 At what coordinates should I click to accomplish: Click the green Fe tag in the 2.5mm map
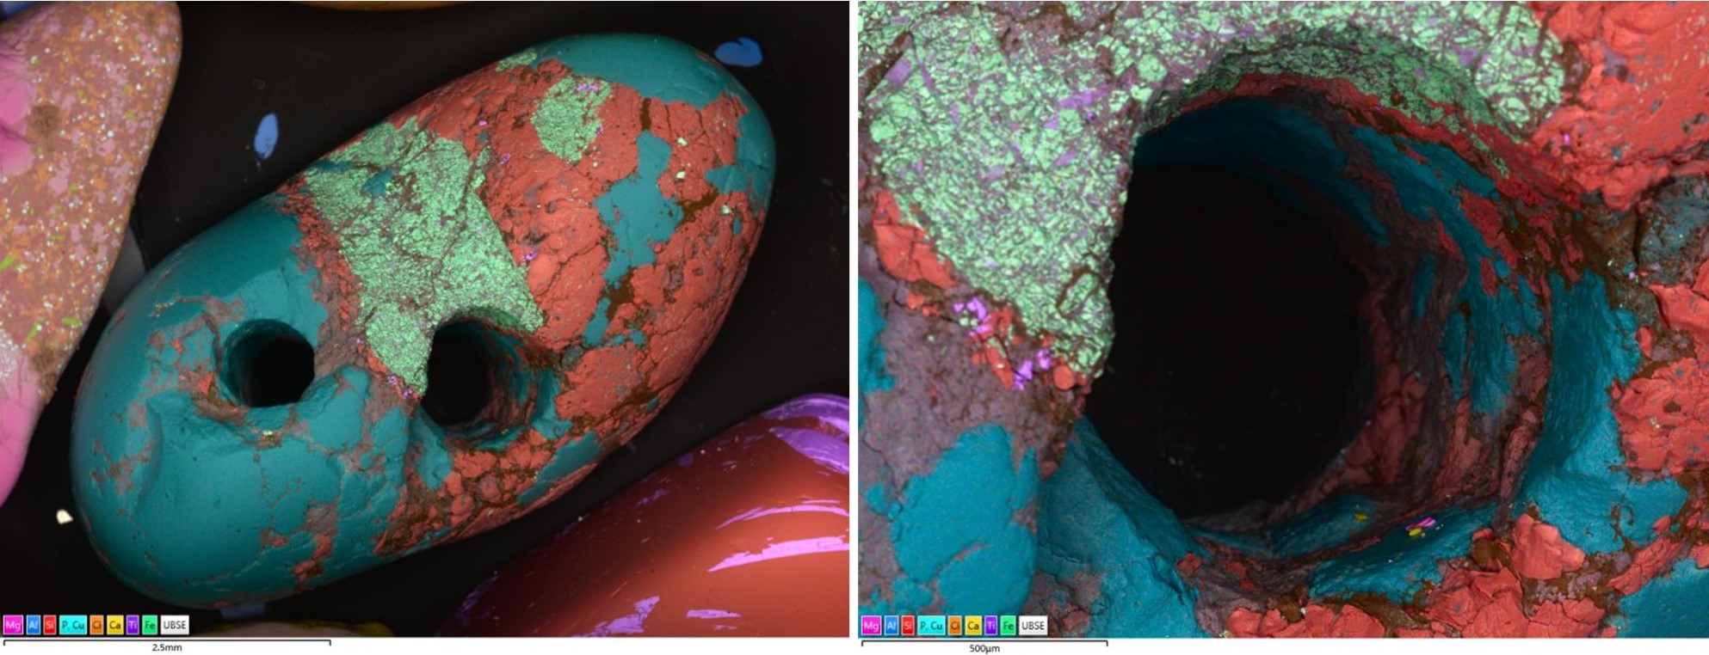(x=150, y=625)
